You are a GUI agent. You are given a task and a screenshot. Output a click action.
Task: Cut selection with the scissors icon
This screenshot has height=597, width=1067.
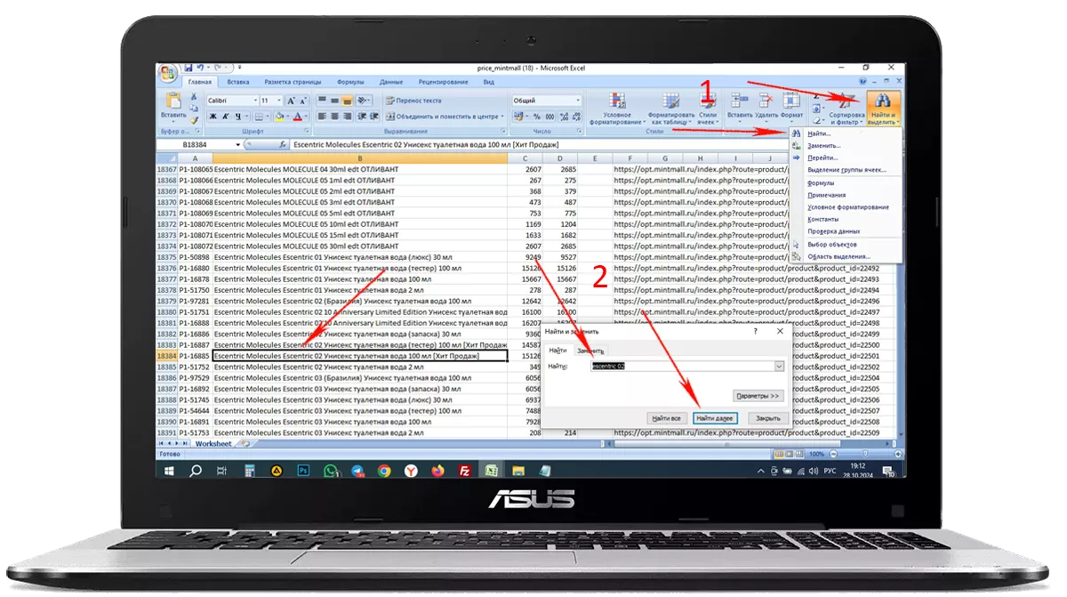[194, 97]
